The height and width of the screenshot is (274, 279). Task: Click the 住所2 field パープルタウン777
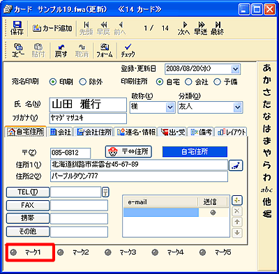[x=139, y=176]
